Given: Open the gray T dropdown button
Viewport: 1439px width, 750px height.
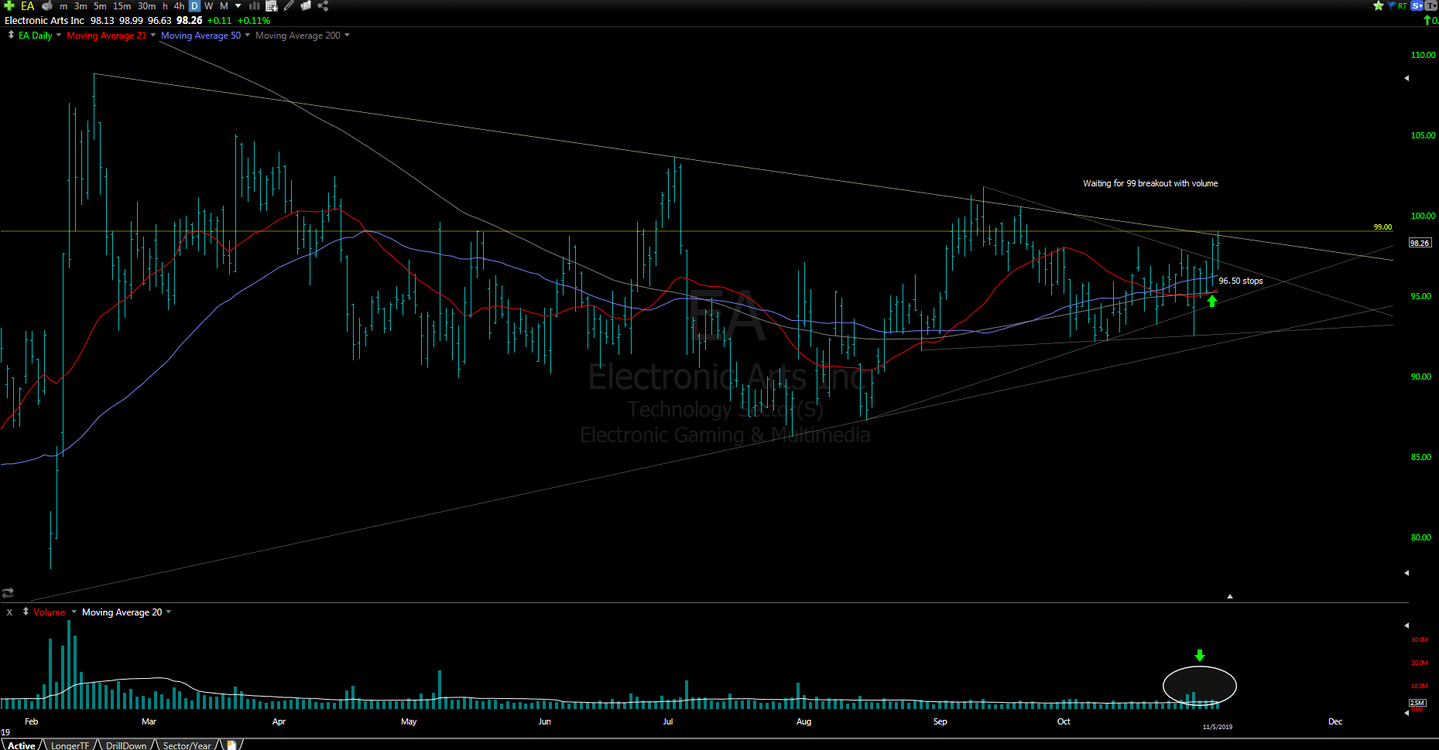Looking at the screenshot, I should (x=1432, y=5).
